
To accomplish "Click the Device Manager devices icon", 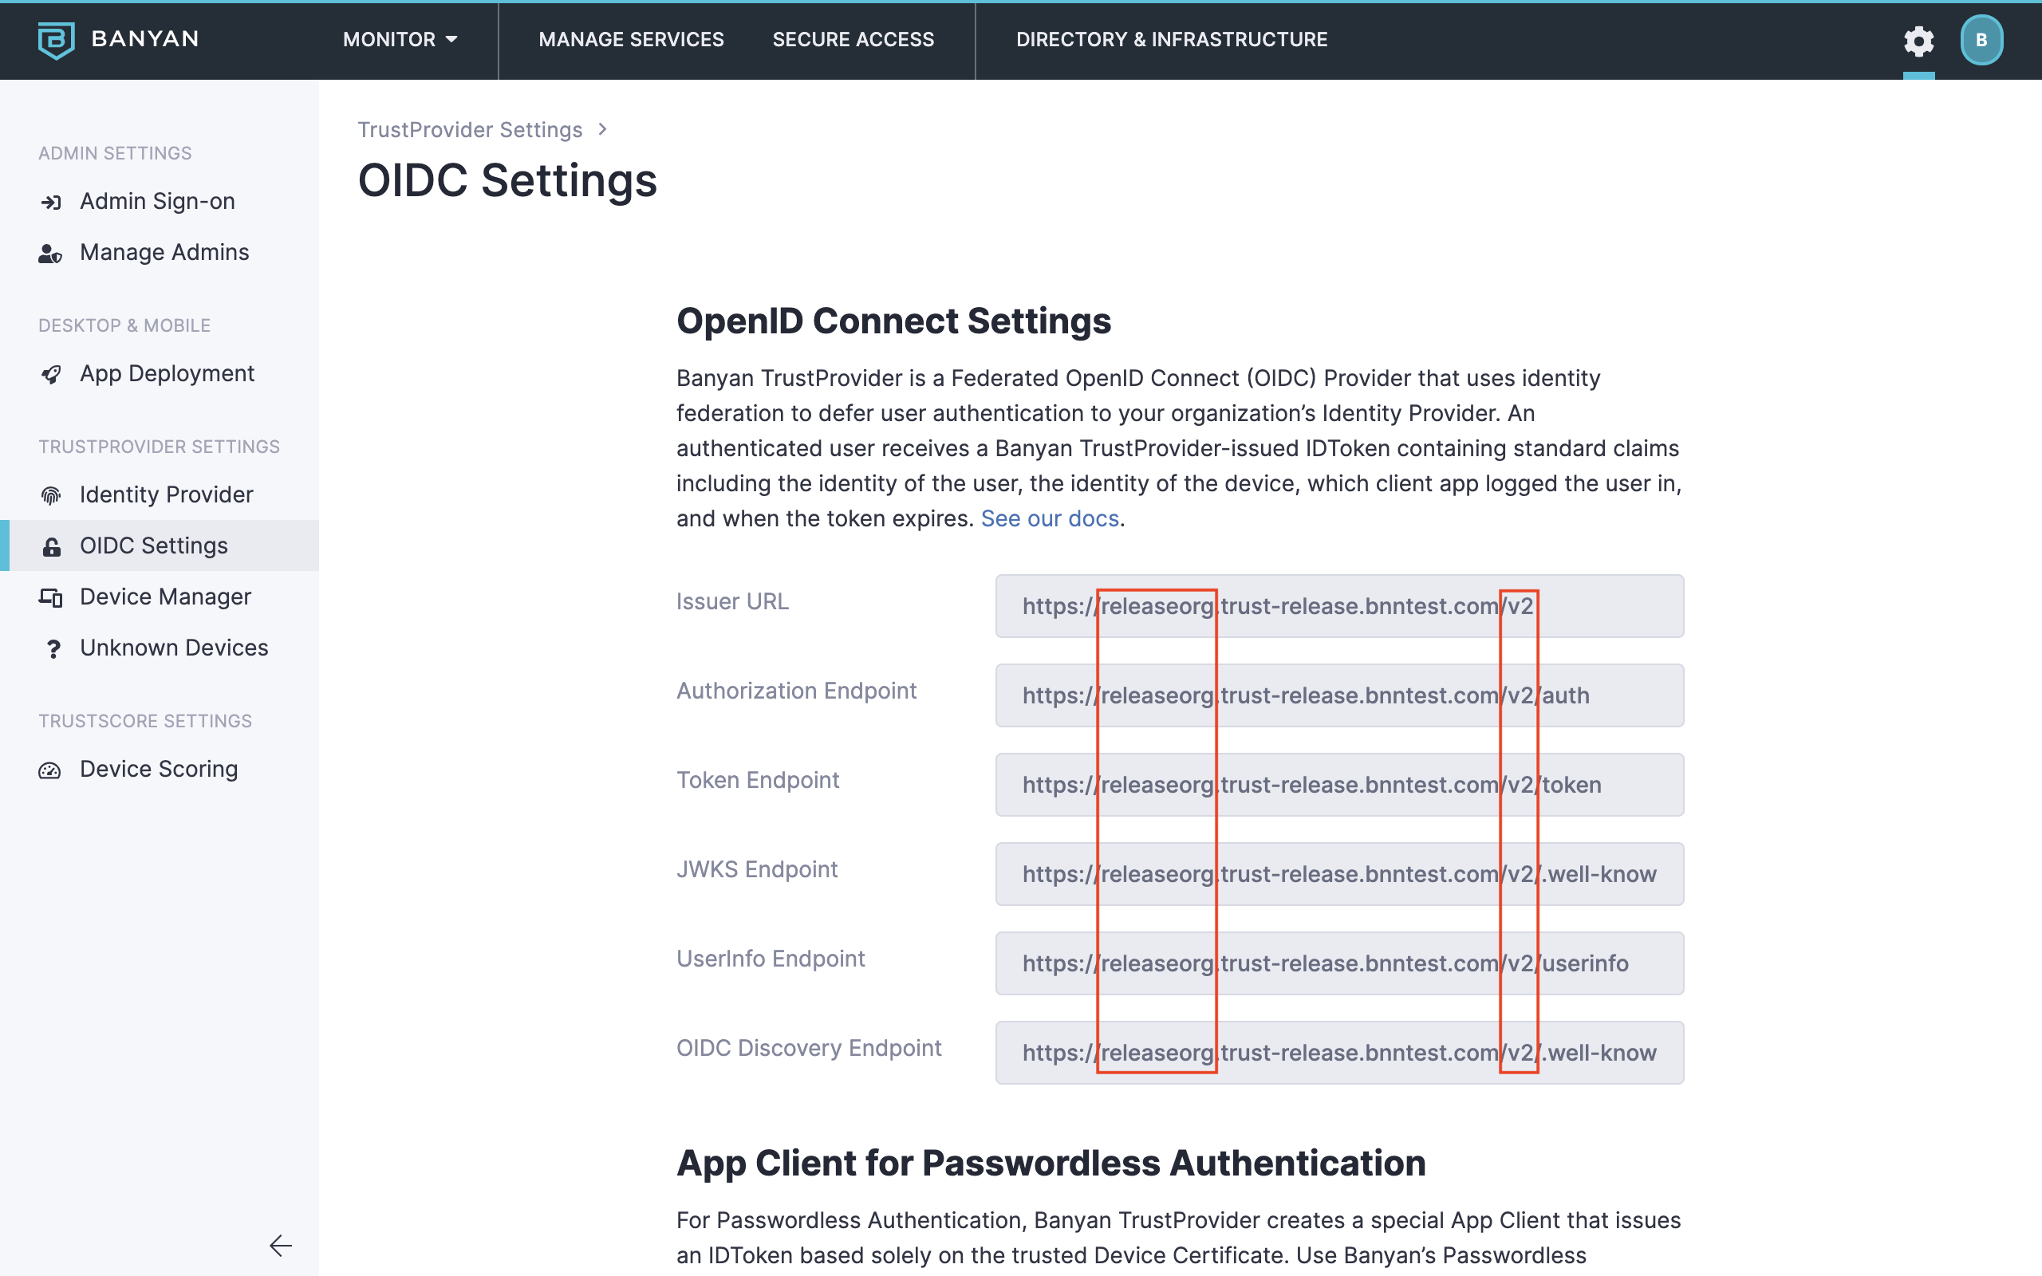I will click(x=50, y=597).
